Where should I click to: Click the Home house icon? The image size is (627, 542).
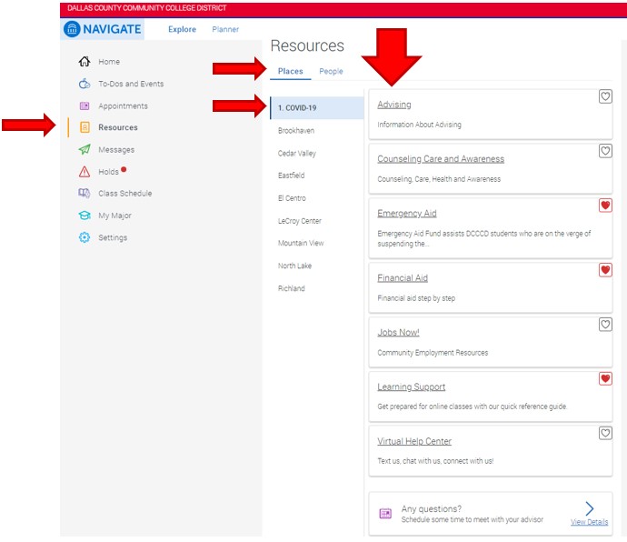point(85,62)
